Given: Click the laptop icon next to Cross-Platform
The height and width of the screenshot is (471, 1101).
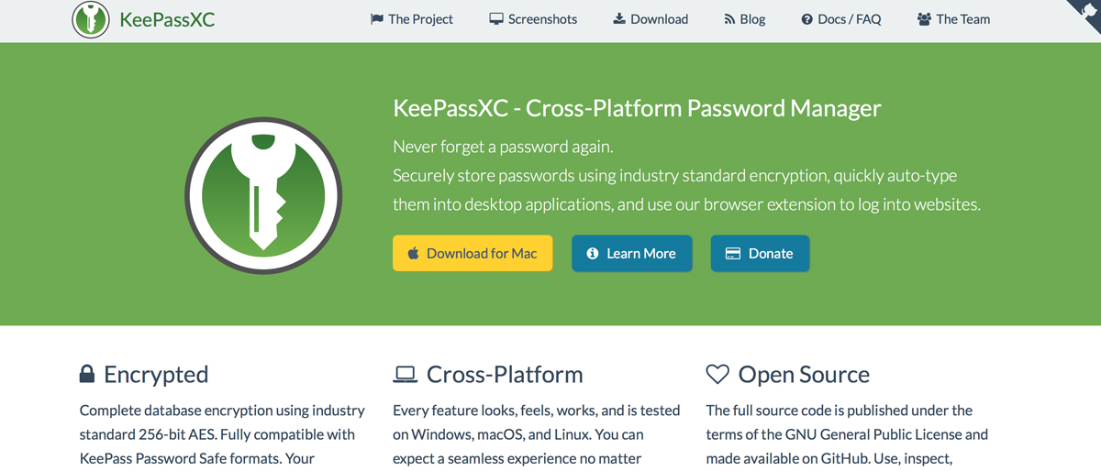Looking at the screenshot, I should [x=405, y=374].
